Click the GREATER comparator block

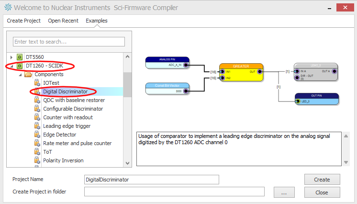tap(241, 72)
